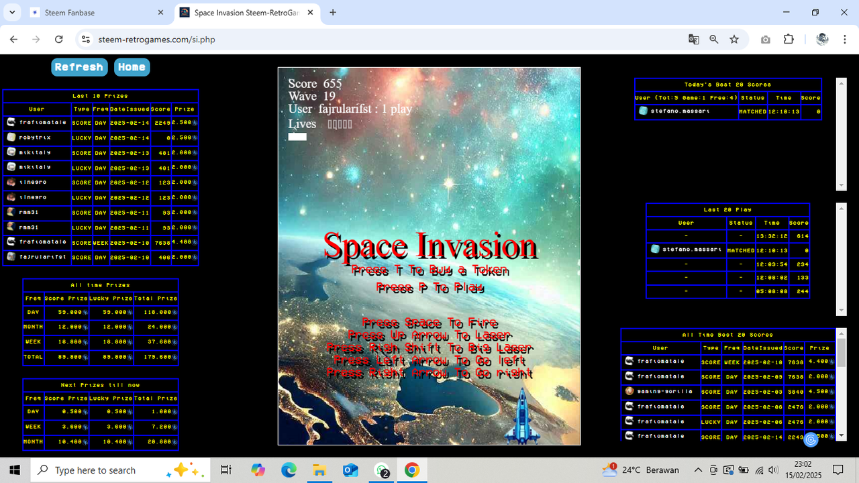
Task: Open the Google Translate page icon
Action: 694,40
